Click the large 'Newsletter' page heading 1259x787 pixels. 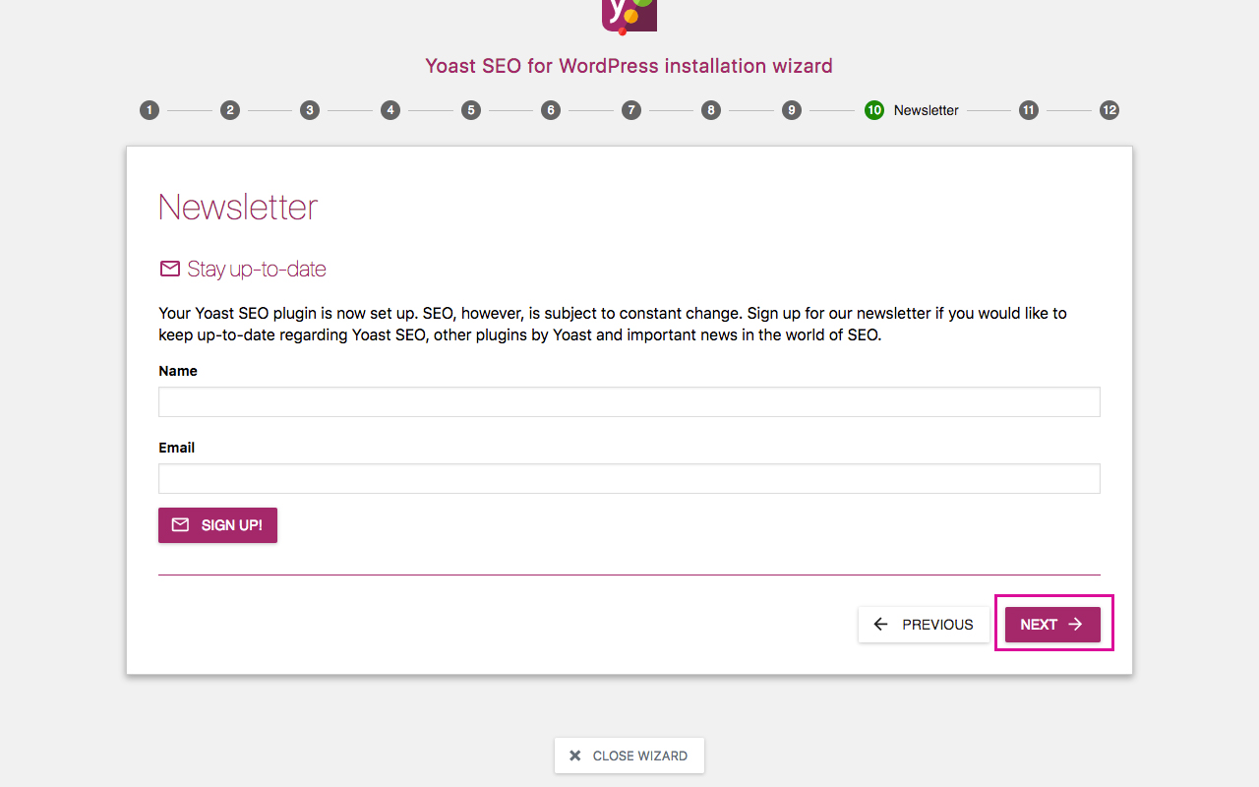click(x=238, y=207)
